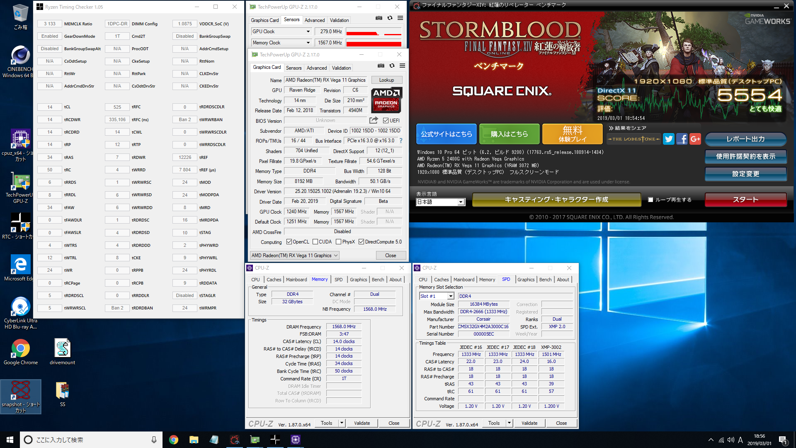The width and height of the screenshot is (796, 448).
Task: Click the BIOS export share icon in GPU-Z
Action: [374, 120]
